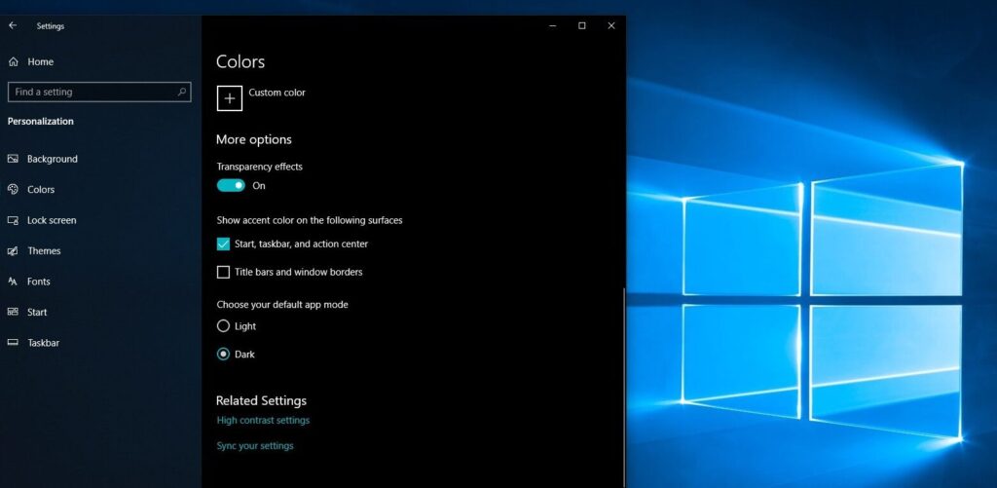Select the Background picture icon
This screenshot has height=488, width=997.
[13, 159]
